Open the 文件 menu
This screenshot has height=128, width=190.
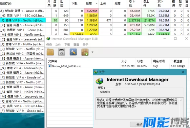58,44
